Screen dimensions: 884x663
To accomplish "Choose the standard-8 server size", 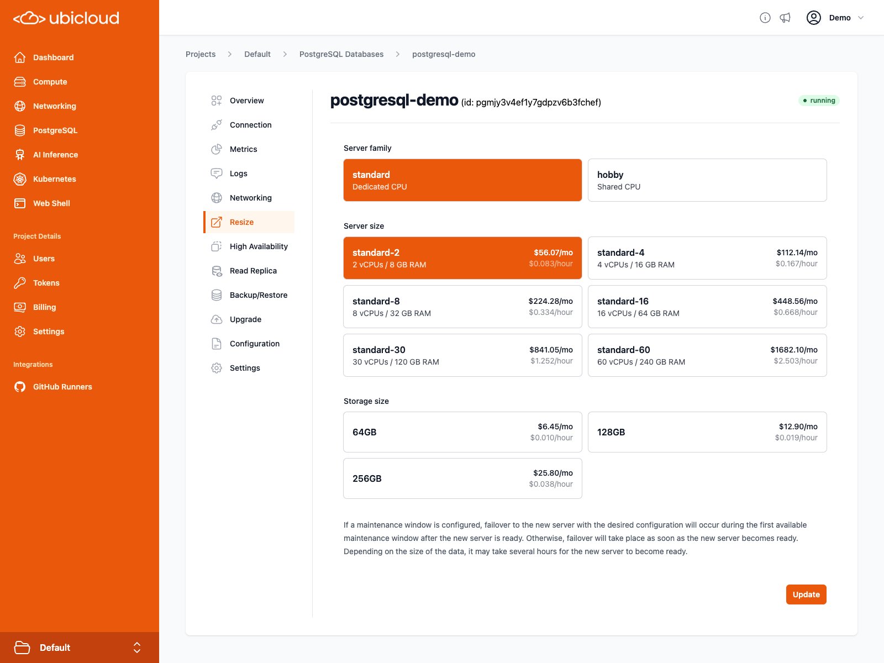I will click(x=462, y=307).
